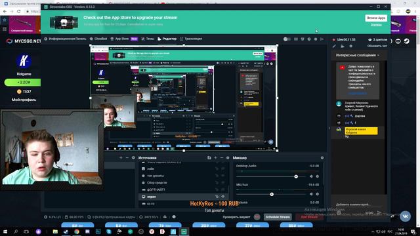Open Mixer advanced audio settings gear
The height and width of the screenshot is (236, 420).
322,158
